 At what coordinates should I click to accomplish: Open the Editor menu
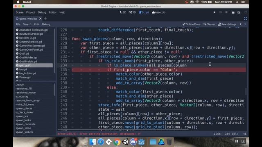click(x=53, y=12)
